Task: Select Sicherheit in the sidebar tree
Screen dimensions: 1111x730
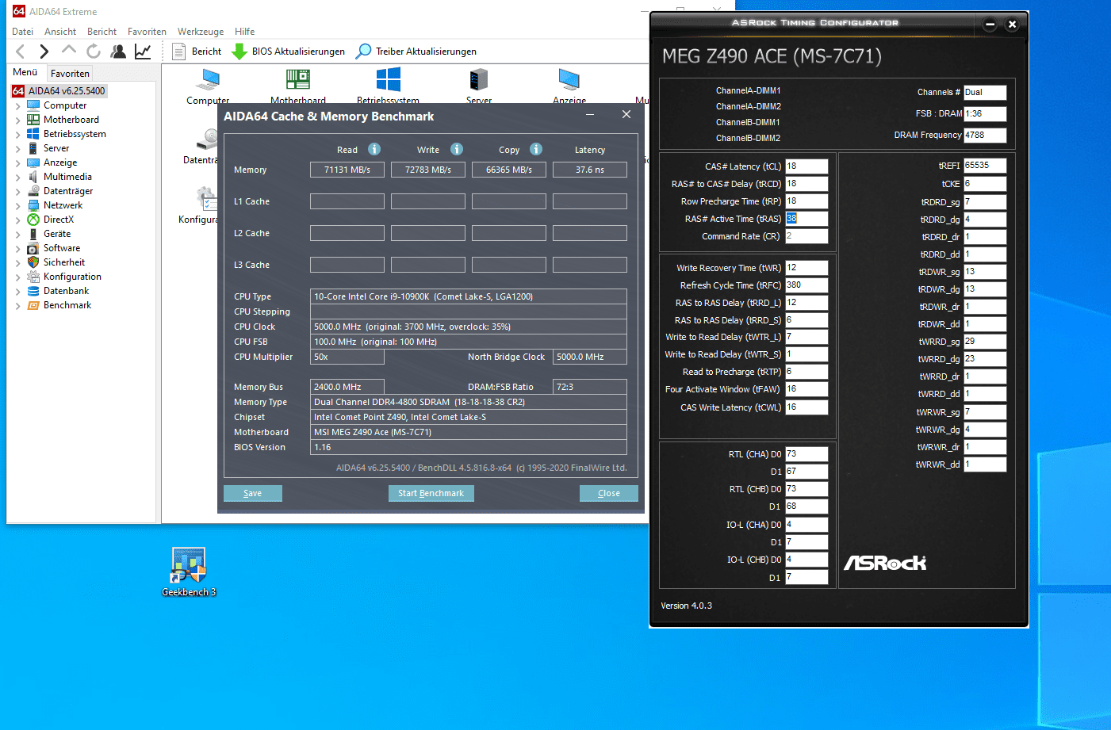Action: [64, 262]
